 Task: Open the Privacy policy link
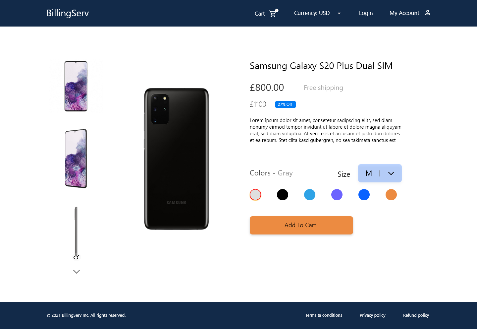tap(373, 315)
